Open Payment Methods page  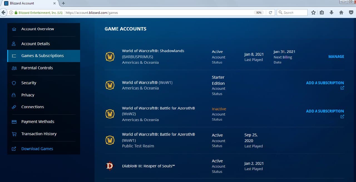pyautogui.click(x=38, y=122)
